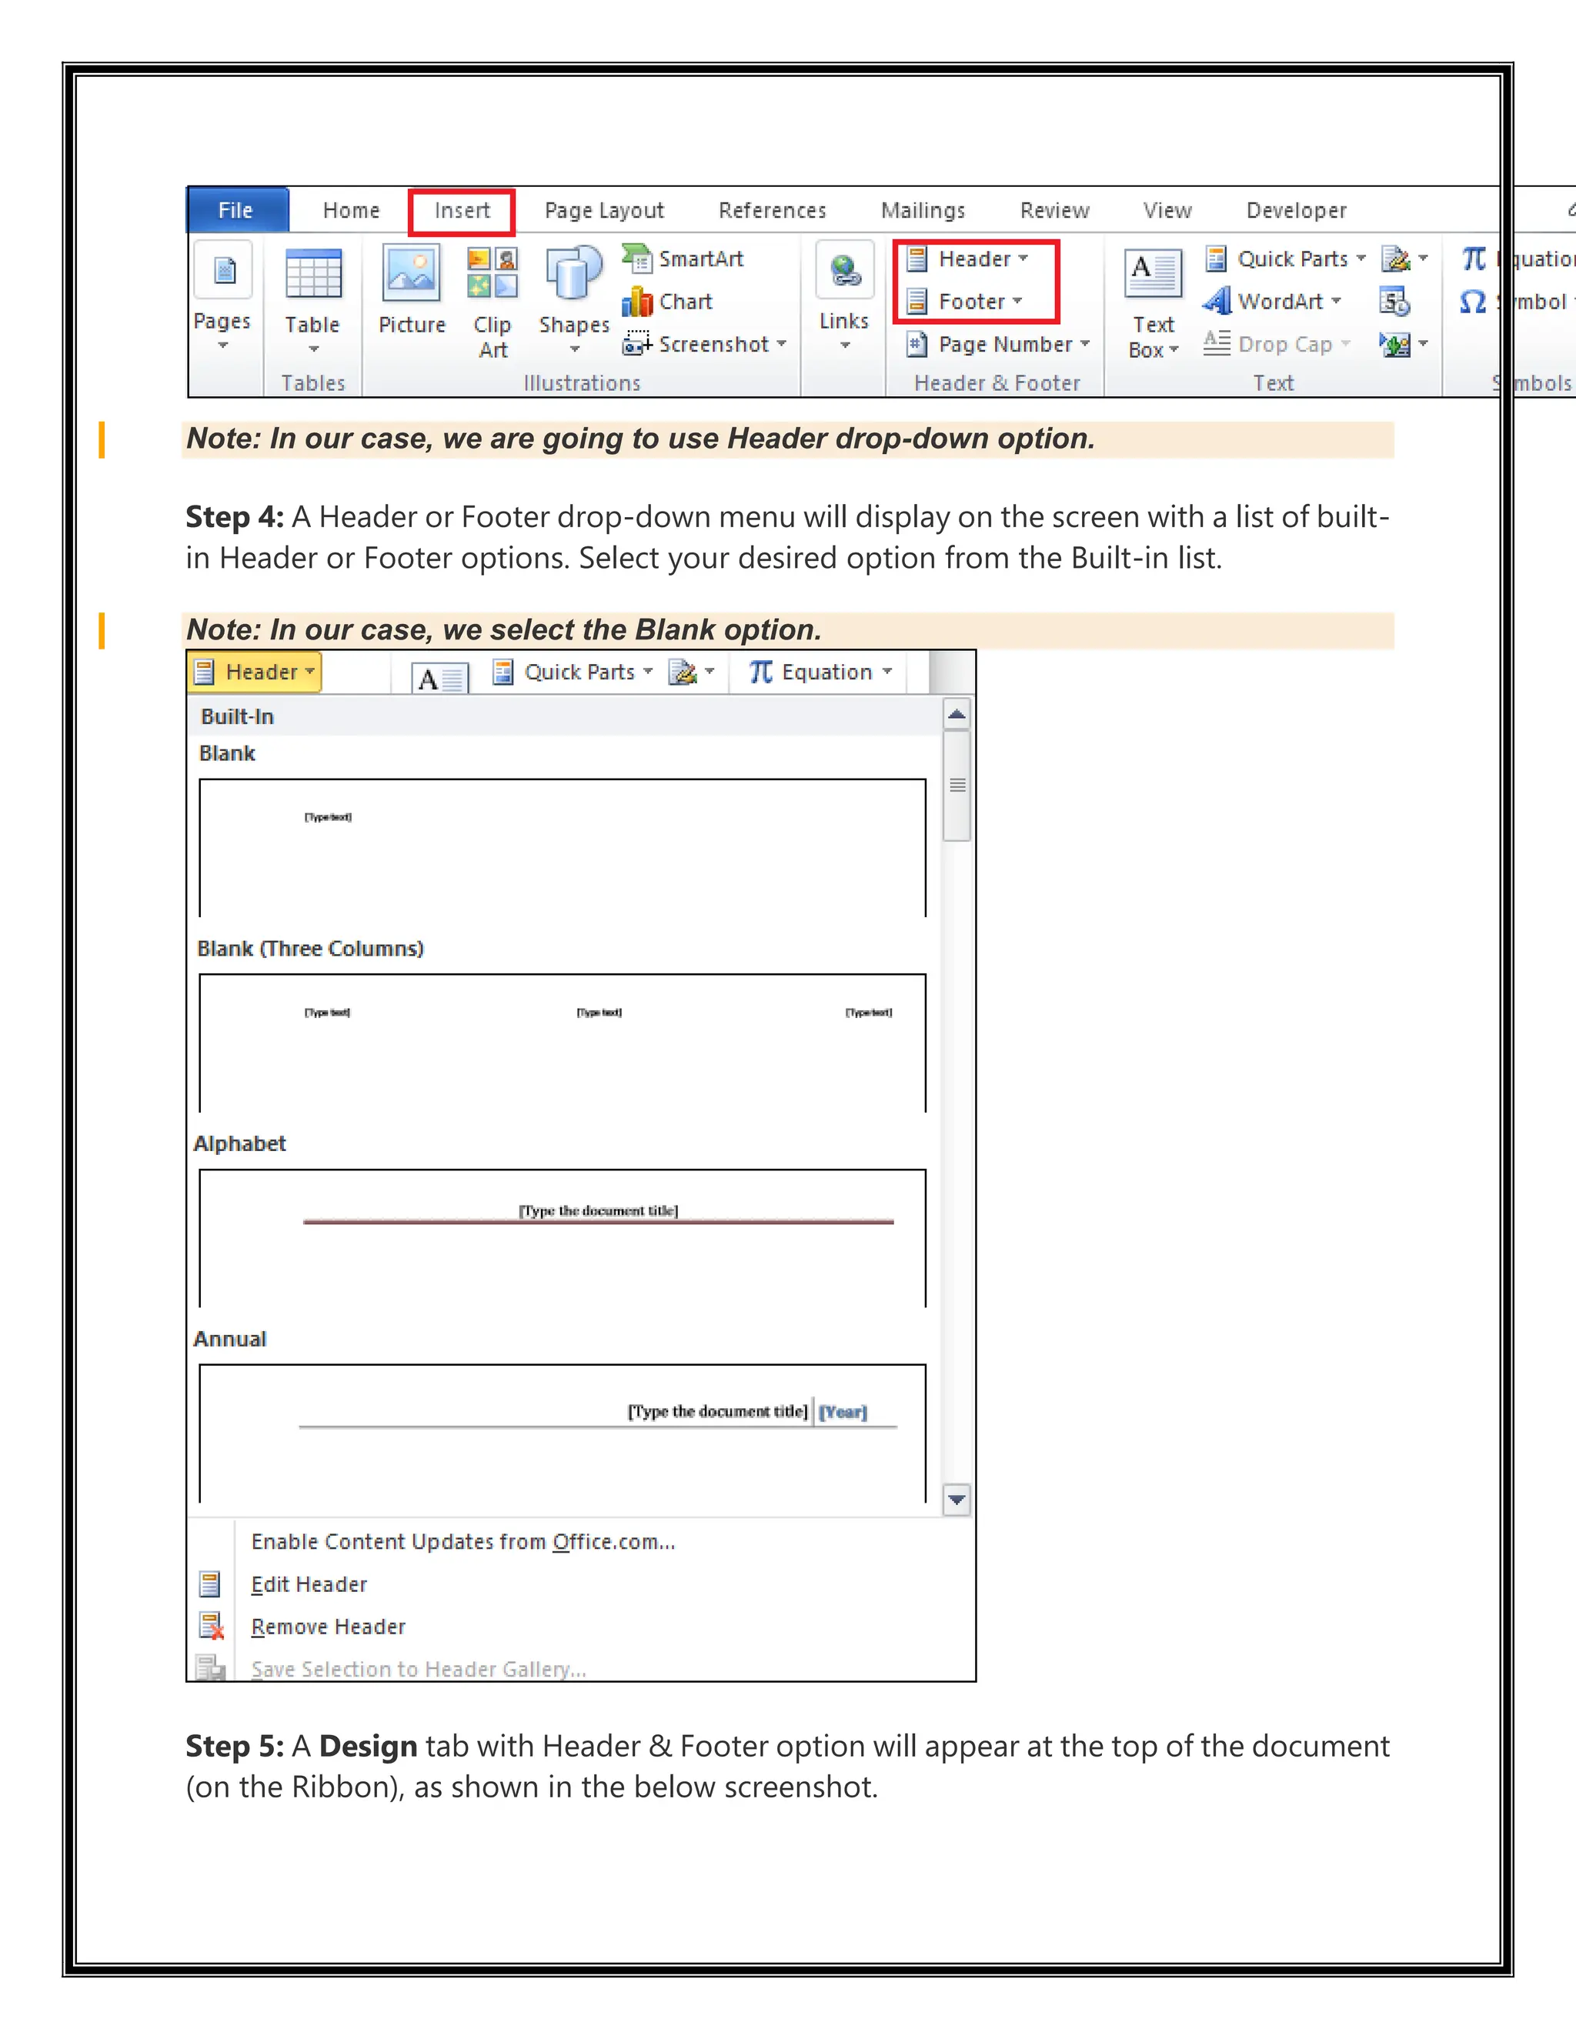Open the Clip Art pane

click(x=492, y=302)
